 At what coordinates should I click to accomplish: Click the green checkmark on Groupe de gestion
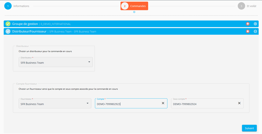(x=8, y=24)
